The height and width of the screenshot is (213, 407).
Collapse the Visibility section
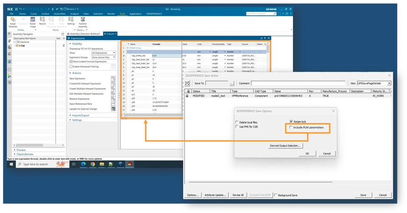pyautogui.click(x=70, y=44)
